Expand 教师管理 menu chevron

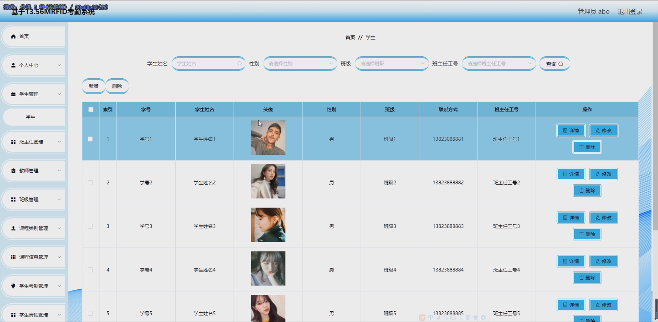59,171
